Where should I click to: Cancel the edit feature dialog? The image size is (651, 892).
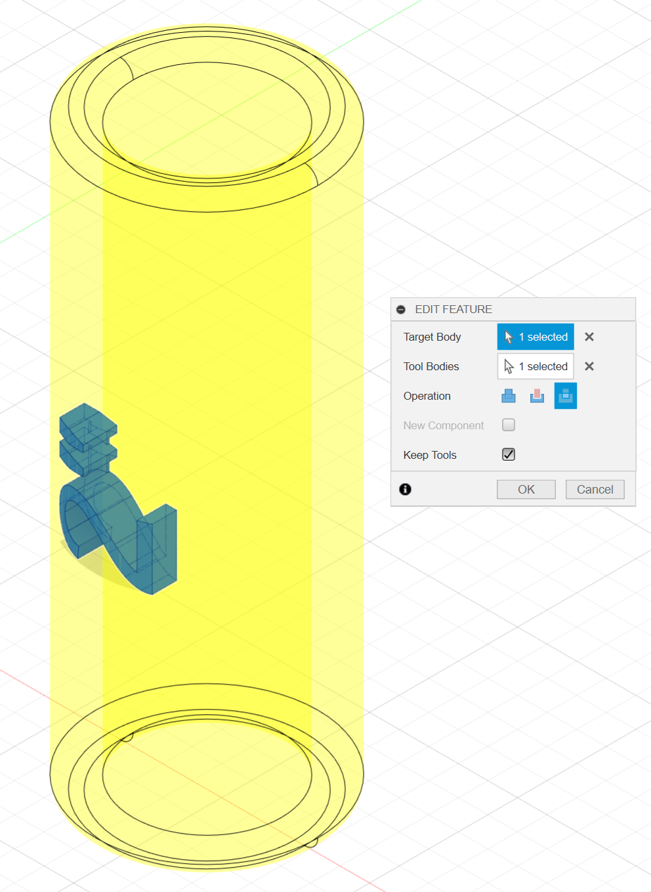[595, 489]
